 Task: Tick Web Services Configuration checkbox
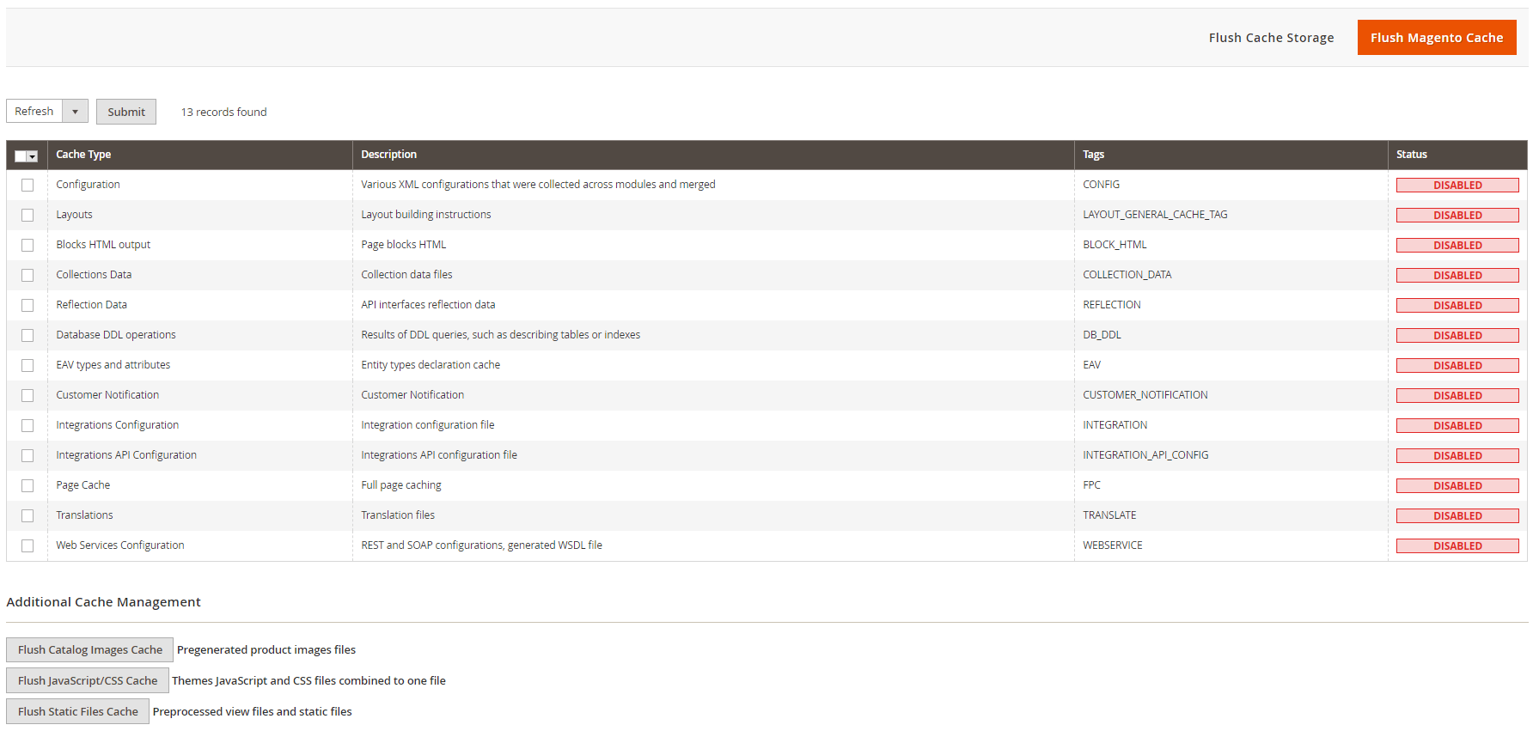click(x=27, y=545)
